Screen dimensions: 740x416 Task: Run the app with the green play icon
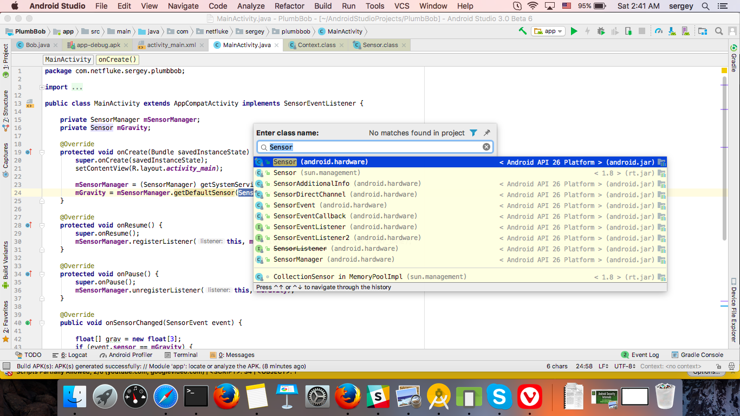[x=574, y=31]
